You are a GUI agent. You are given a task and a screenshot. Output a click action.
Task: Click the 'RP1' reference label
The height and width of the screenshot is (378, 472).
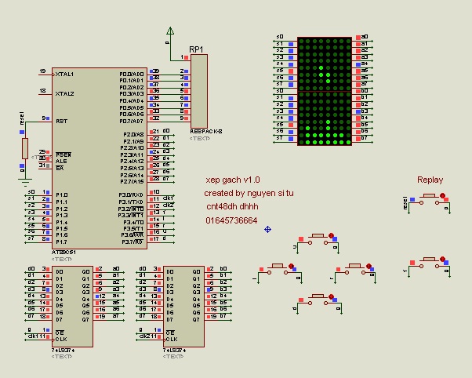click(x=196, y=49)
